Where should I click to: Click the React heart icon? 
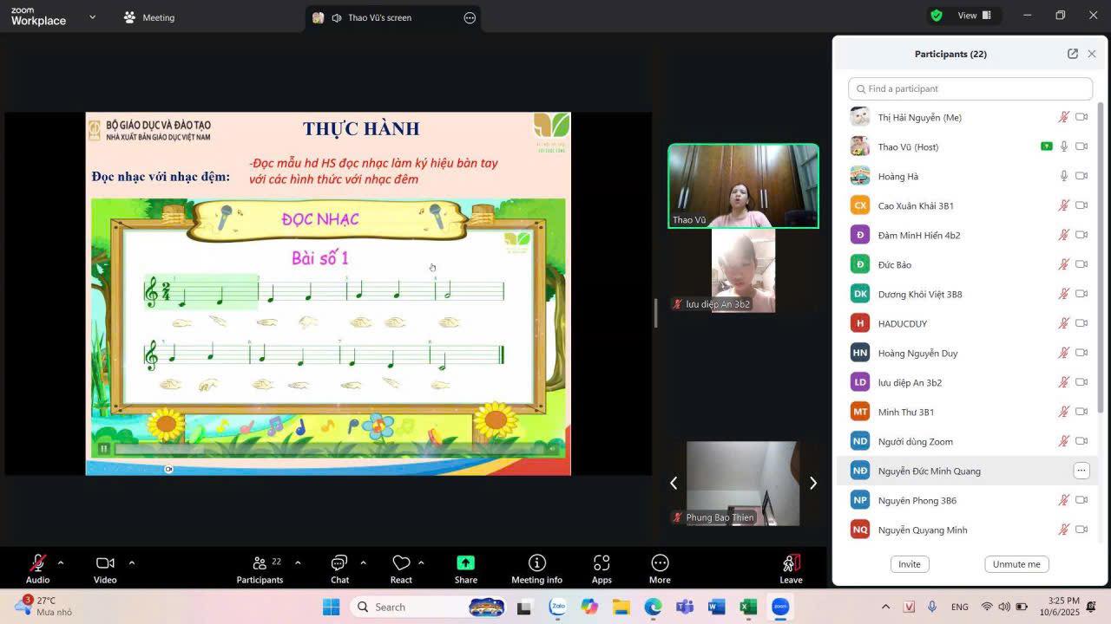point(400,563)
